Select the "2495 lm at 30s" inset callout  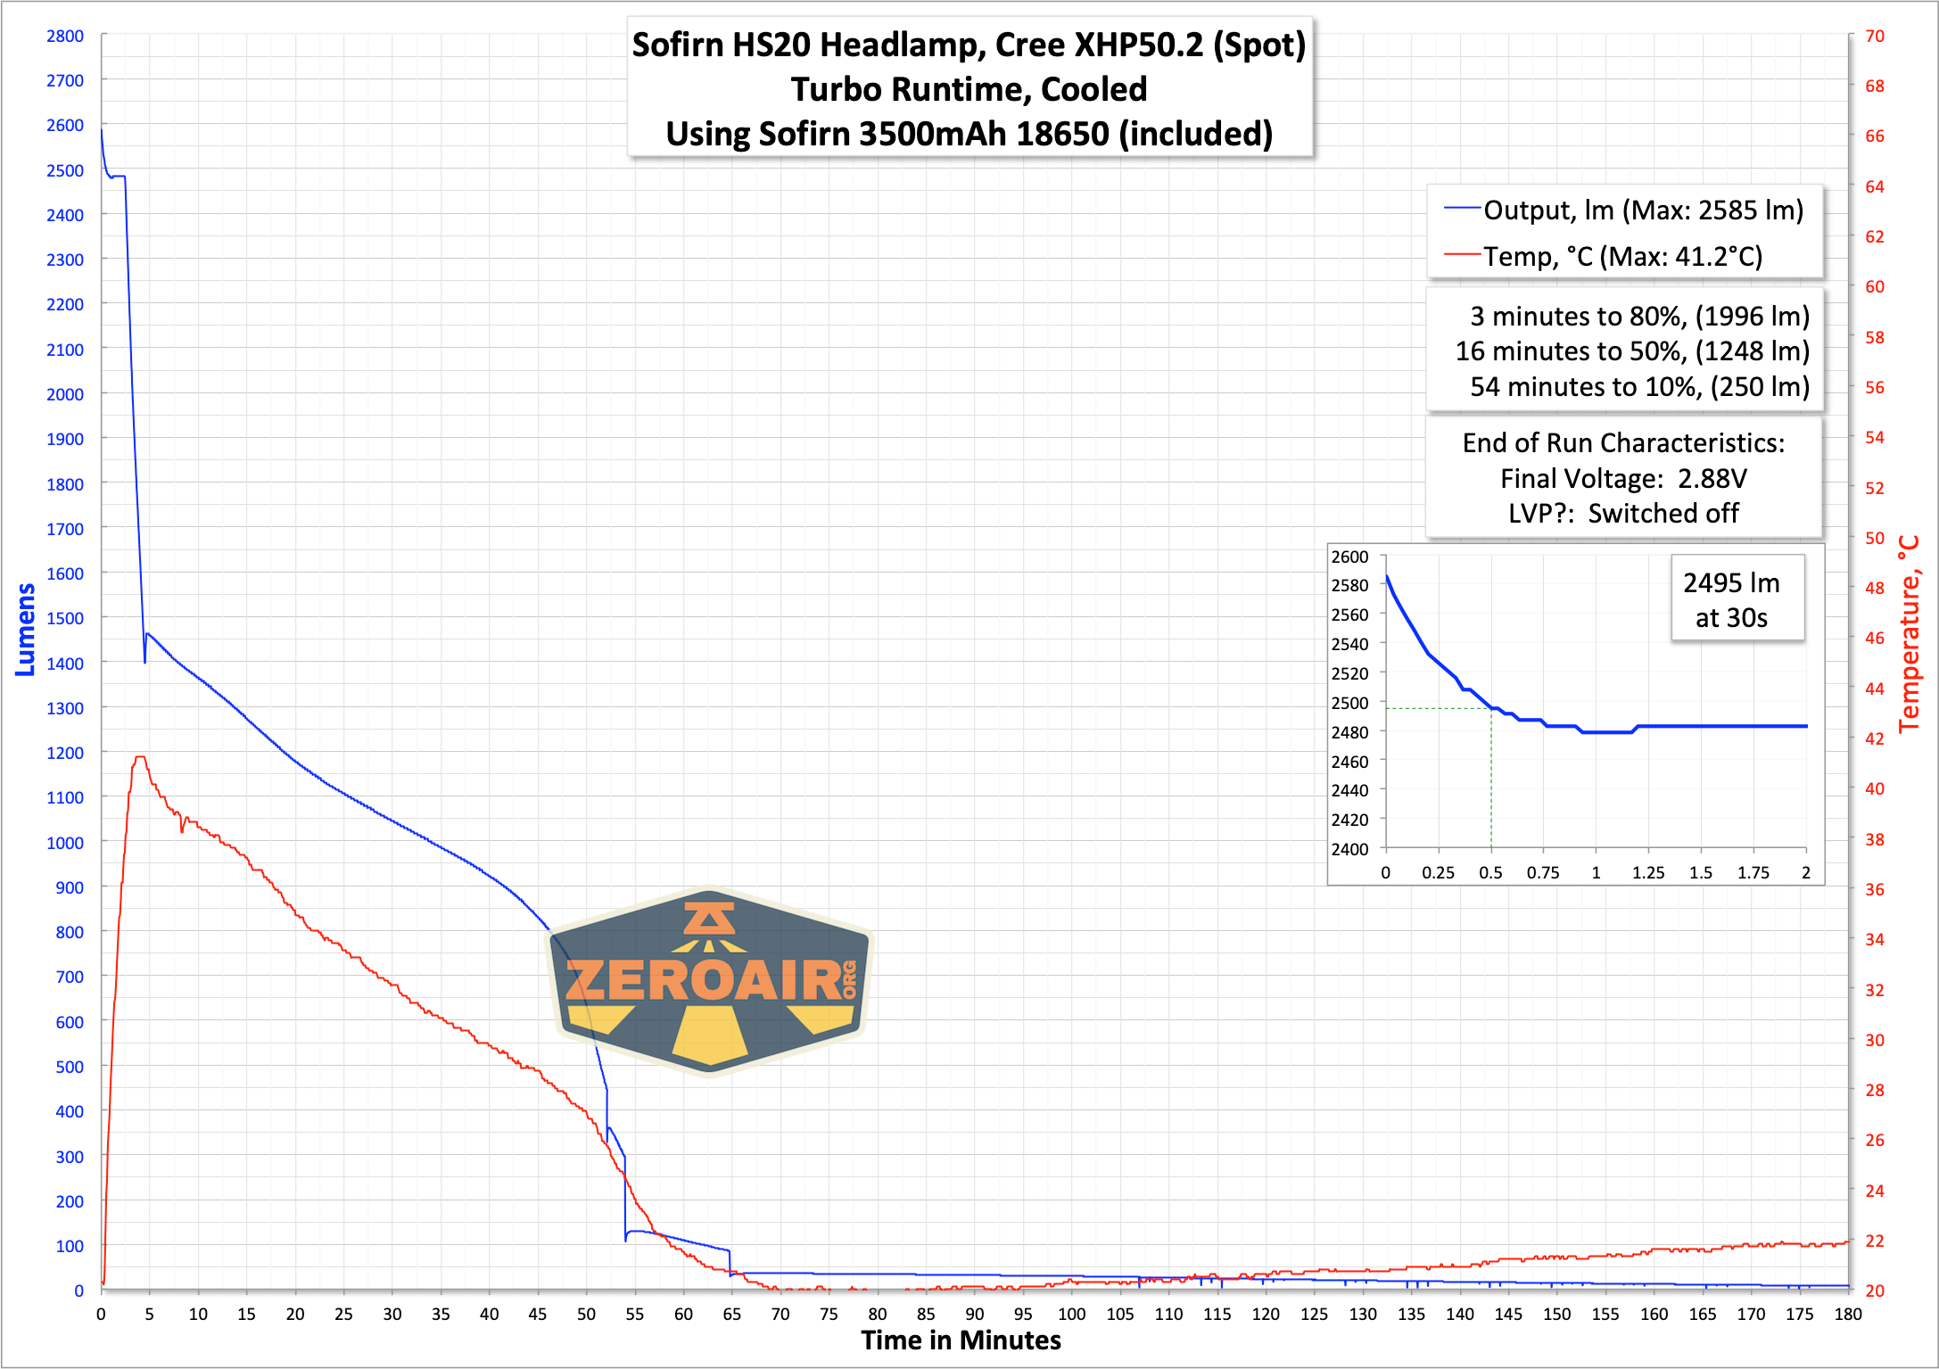[1737, 598]
